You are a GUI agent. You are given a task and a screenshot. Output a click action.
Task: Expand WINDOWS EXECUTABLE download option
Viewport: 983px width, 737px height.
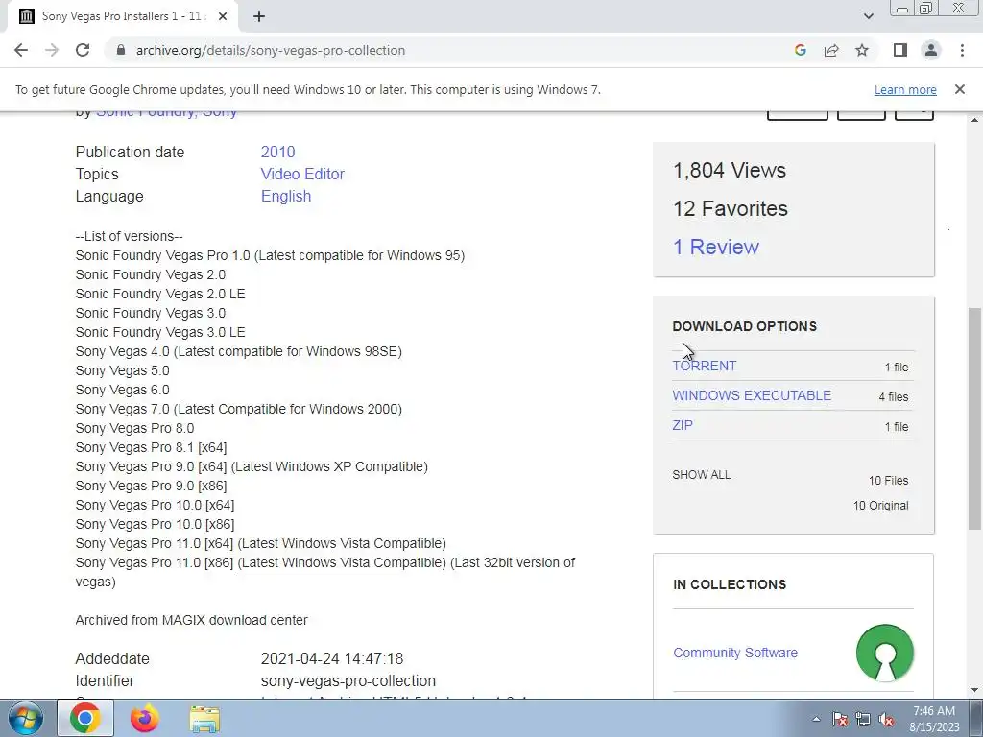click(x=752, y=395)
